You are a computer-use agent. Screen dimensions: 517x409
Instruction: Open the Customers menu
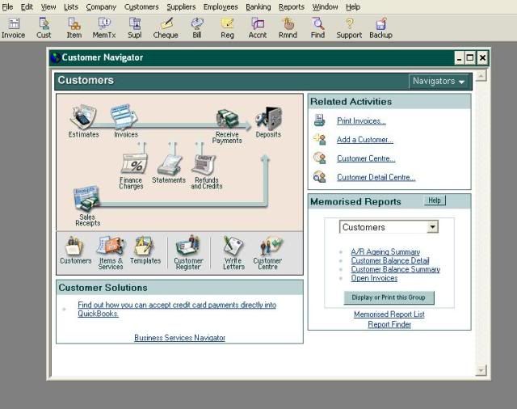[141, 7]
